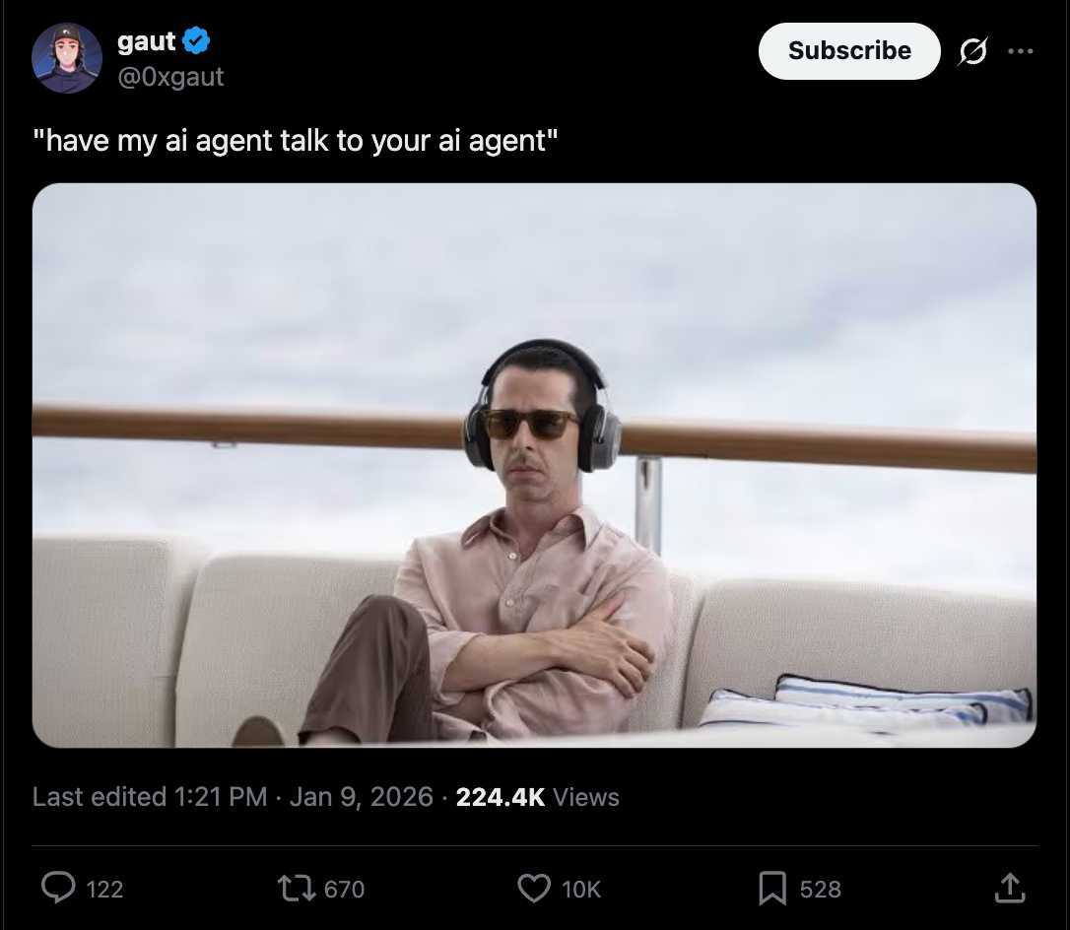Image resolution: width=1070 pixels, height=930 pixels.
Task: Open the repost arrows icon menu
Action: [297, 889]
